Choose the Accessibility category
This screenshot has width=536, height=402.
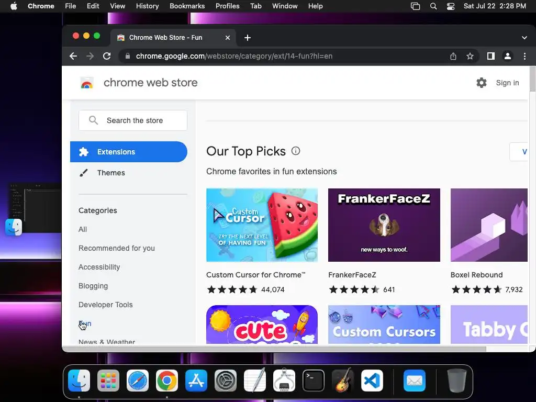[99, 267]
